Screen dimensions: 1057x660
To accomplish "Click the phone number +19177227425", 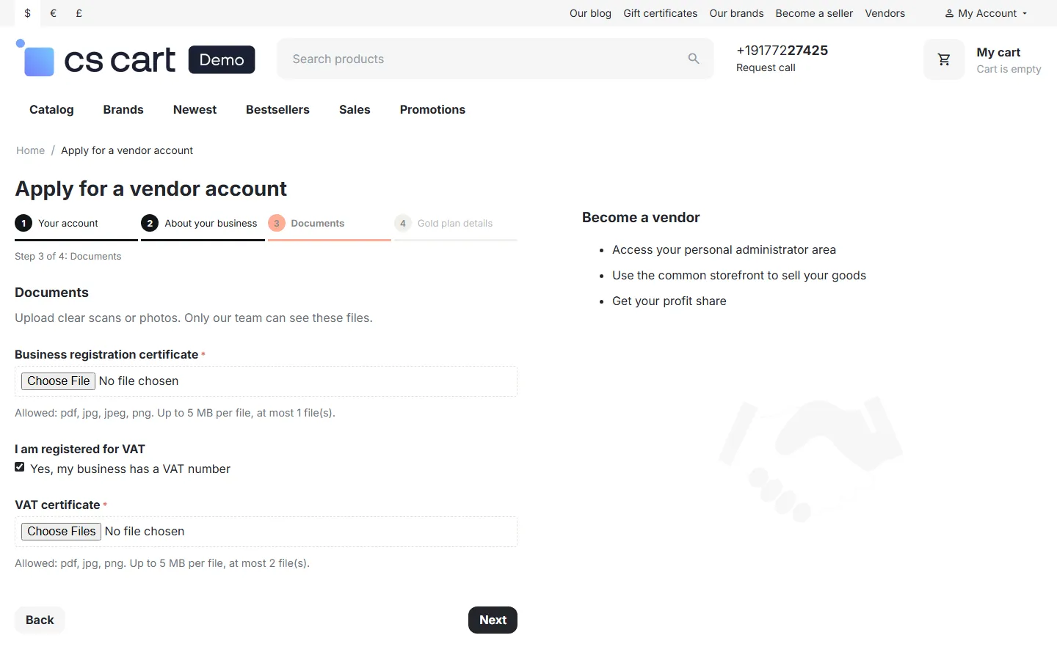I will click(x=782, y=50).
